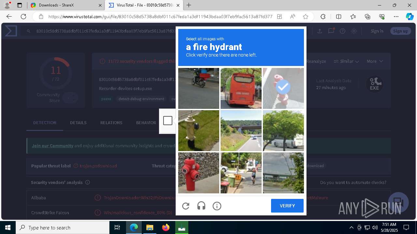Select the red bus image tile
Viewport: 417px width, 234px height.
(241, 88)
